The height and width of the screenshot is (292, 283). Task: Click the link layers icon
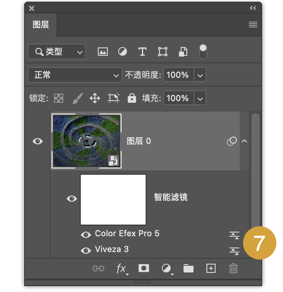click(98, 269)
